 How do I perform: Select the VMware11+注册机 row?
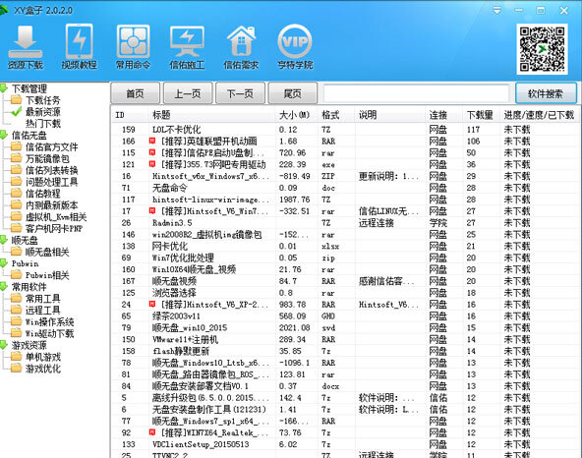[x=345, y=339]
